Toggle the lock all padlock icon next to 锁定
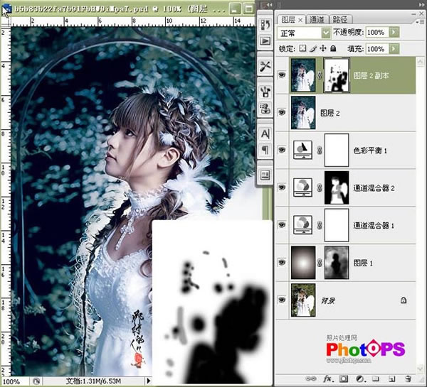The width and height of the screenshot is (427, 387). (x=333, y=49)
